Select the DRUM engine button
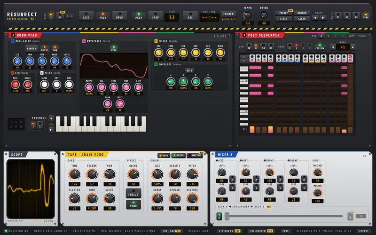 (x=119, y=16)
